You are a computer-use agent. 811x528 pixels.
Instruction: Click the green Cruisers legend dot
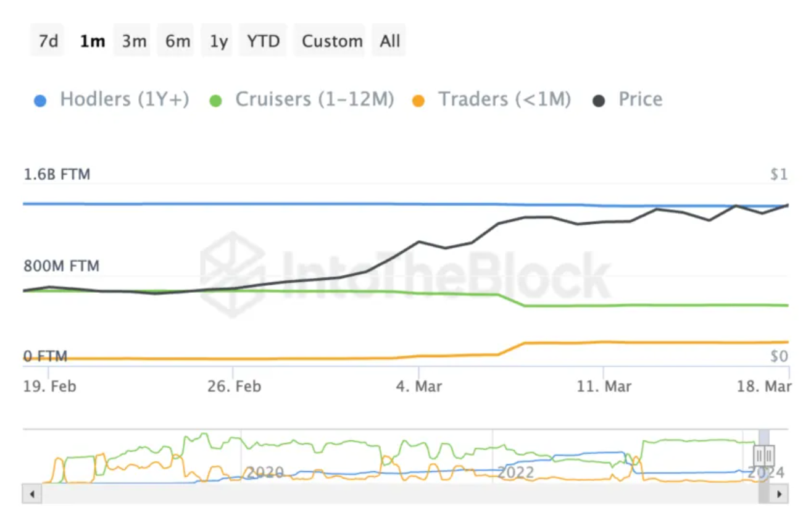pyautogui.click(x=216, y=101)
